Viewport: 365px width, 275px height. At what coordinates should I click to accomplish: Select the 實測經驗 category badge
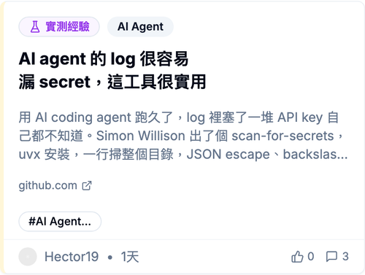59,27
